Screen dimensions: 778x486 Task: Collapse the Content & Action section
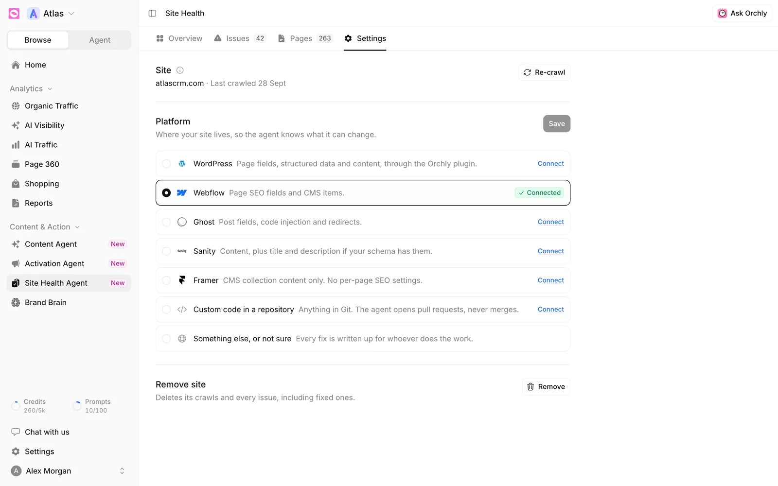tap(45, 227)
